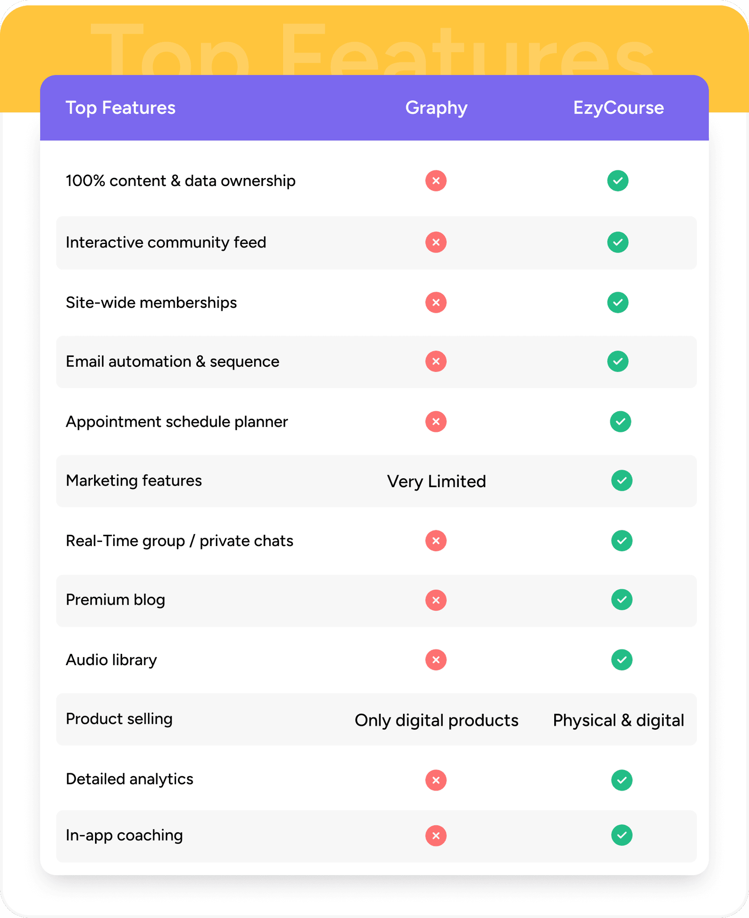Select the Graphy column header

[x=436, y=108]
